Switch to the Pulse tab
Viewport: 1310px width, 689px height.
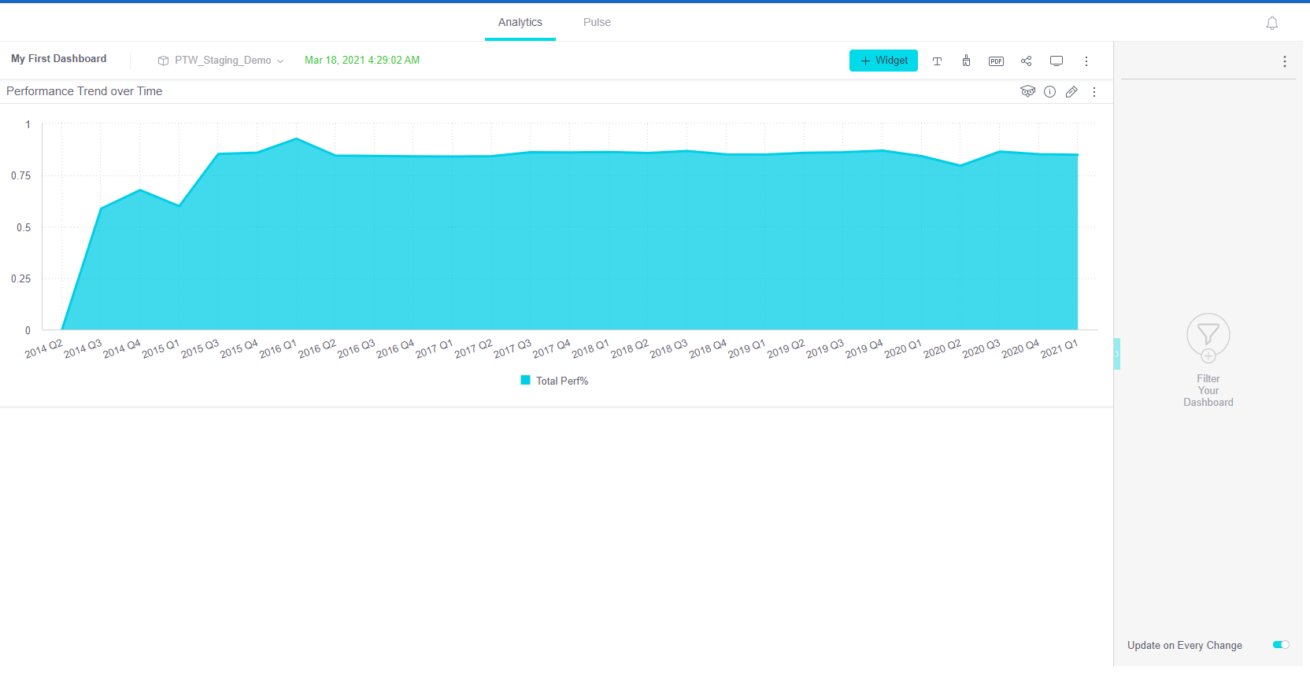597,22
